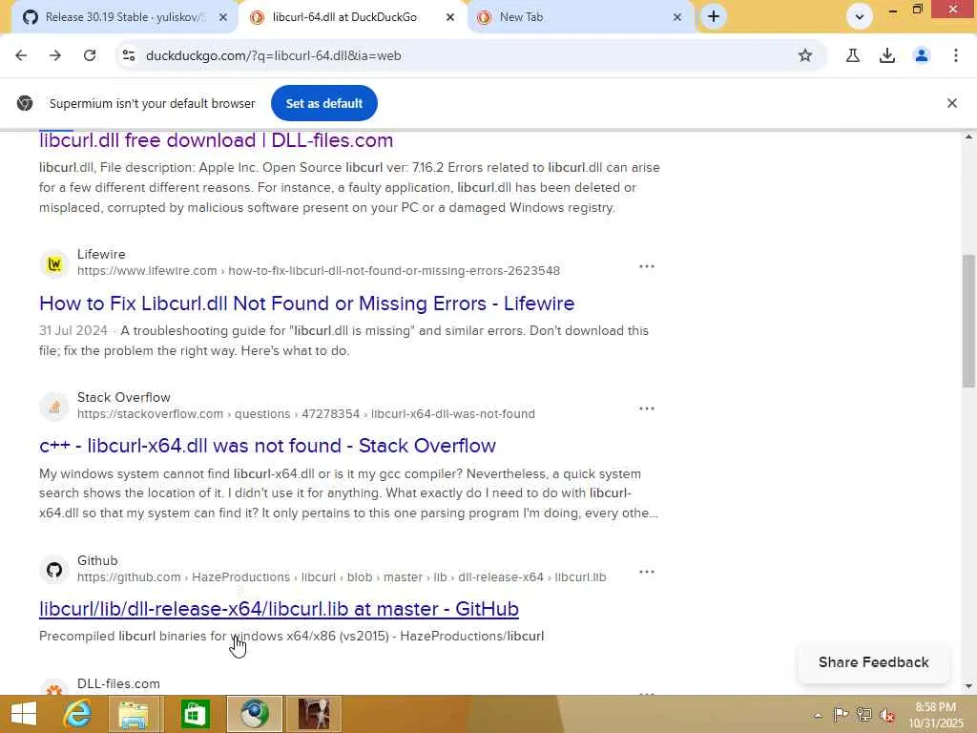The image size is (977, 733).
Task: Click the Lifewire source name
Action: pyautogui.click(x=101, y=254)
